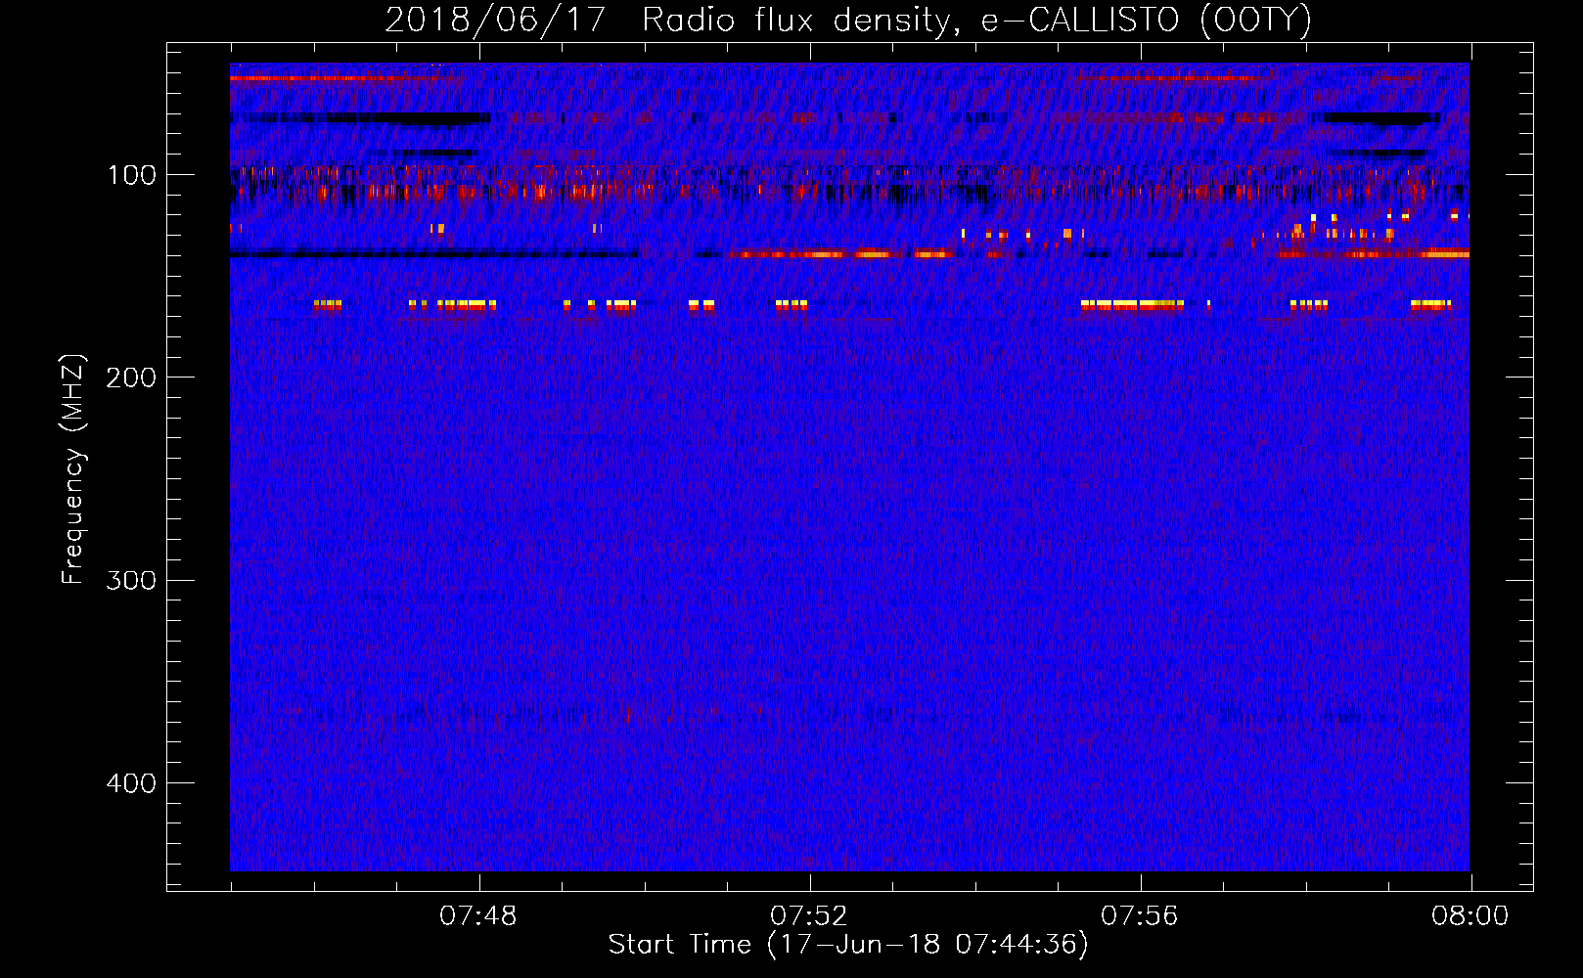Viewport: 1583px width, 978px height.
Task: Click the 08:00 time tick label
Action: coord(1470,916)
